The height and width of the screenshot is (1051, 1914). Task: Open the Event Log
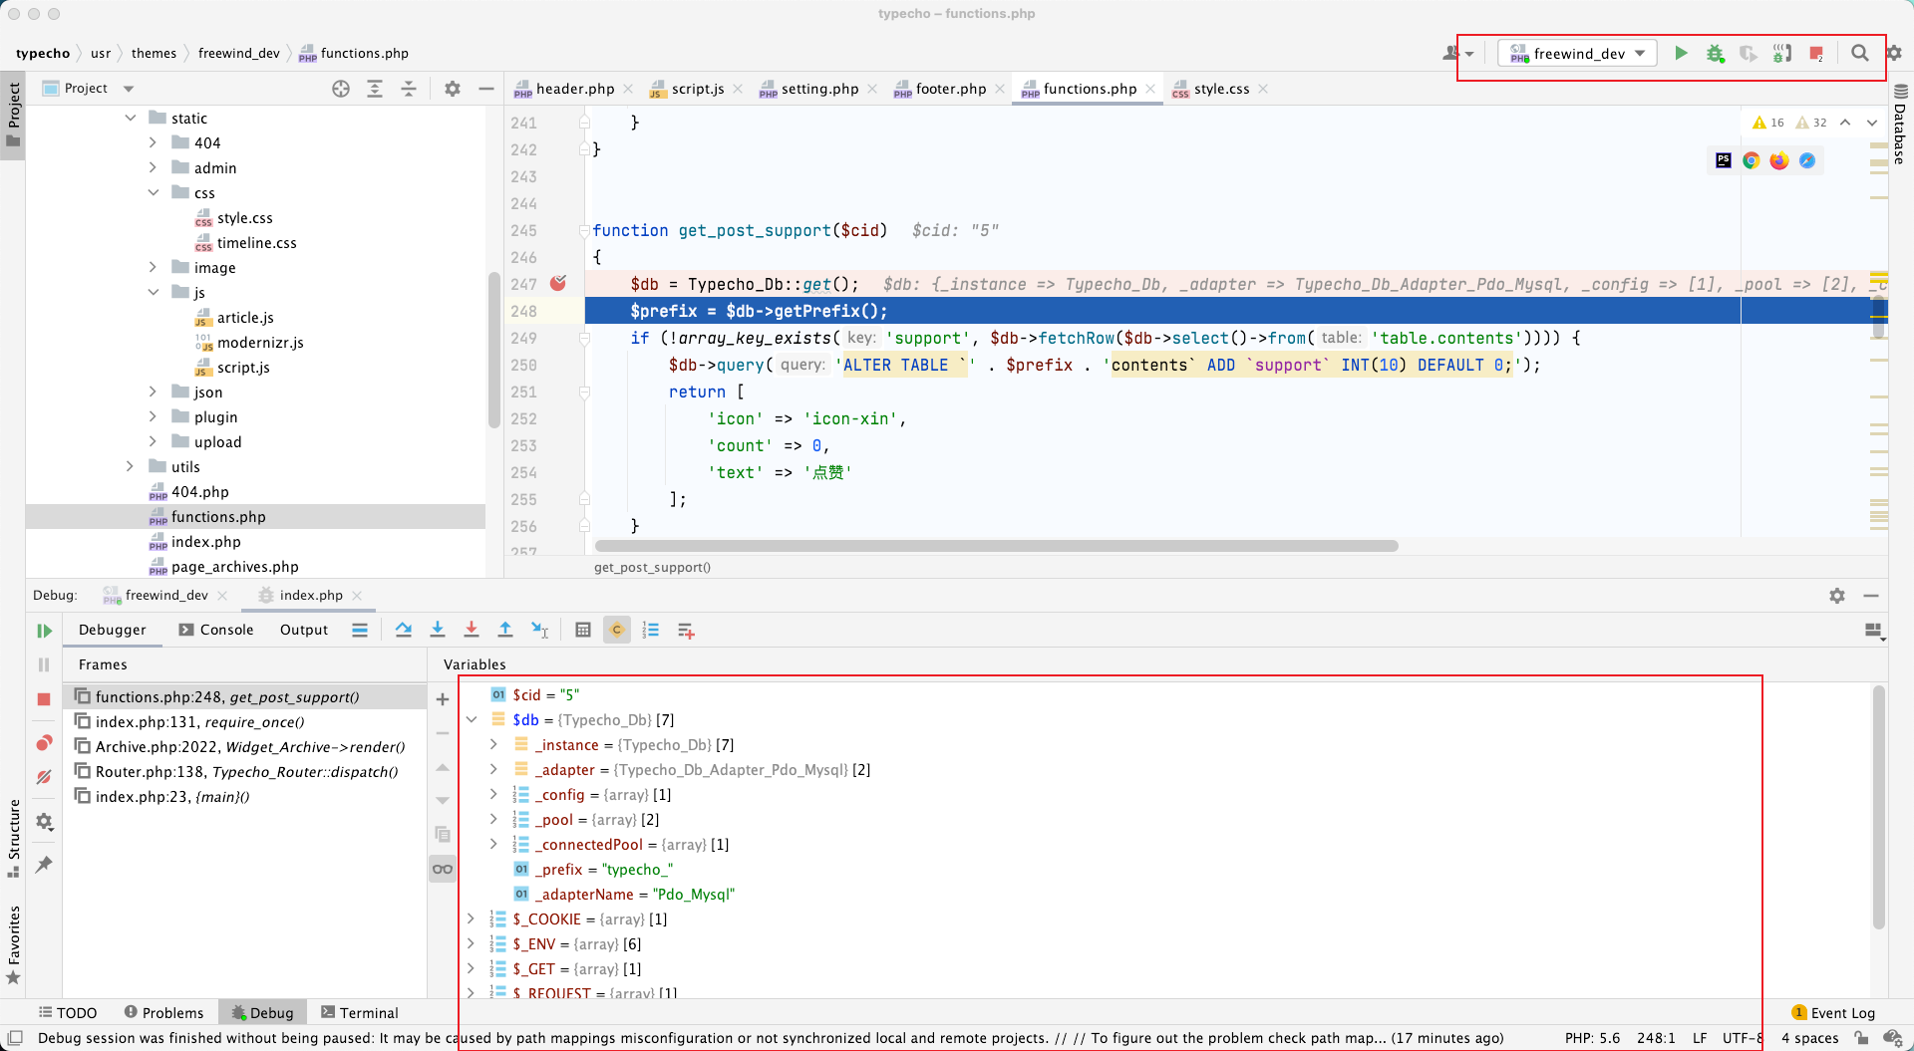pos(1833,1012)
